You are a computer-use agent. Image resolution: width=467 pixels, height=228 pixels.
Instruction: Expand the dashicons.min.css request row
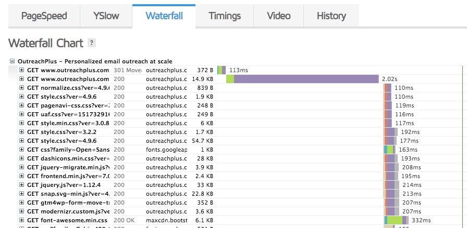(22, 158)
